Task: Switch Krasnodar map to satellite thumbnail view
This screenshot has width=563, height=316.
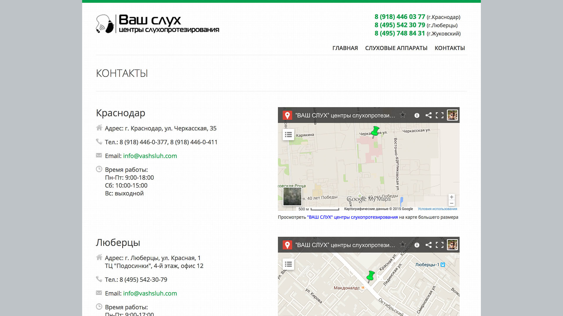Action: (x=292, y=196)
